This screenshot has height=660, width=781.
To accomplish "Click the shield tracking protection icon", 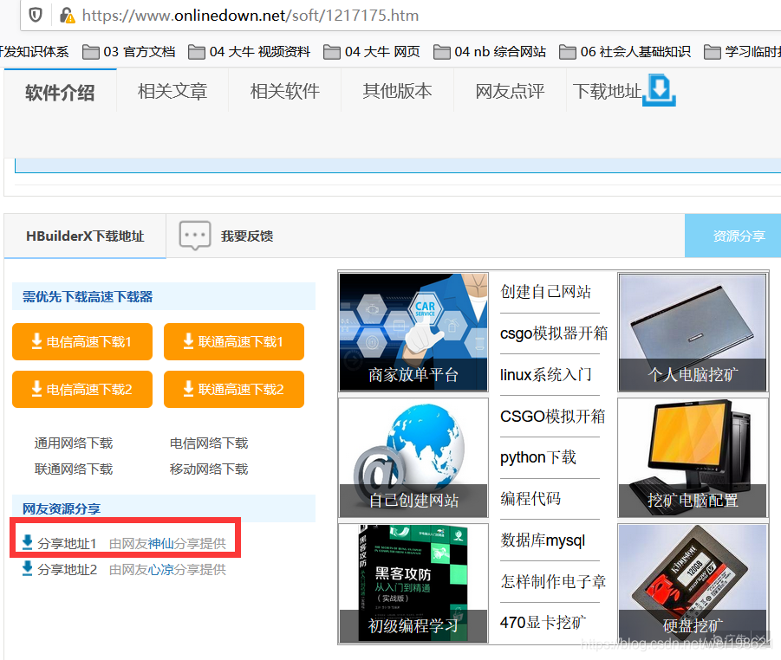I will pyautogui.click(x=36, y=16).
